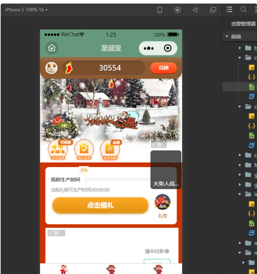Select the middle Santa tab bar item
Screen dimensions: 257x274
(111, 269)
